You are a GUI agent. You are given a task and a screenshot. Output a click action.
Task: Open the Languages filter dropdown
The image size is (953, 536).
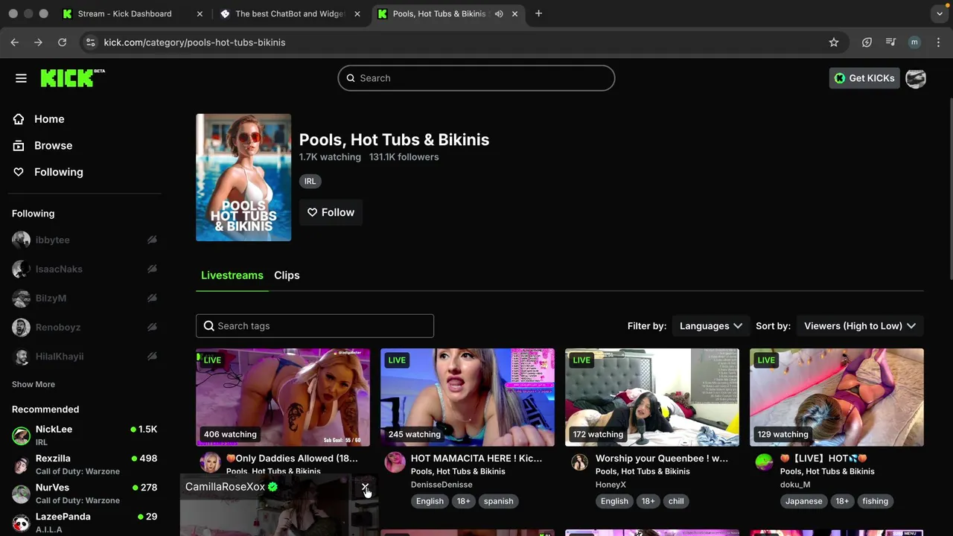(x=710, y=326)
